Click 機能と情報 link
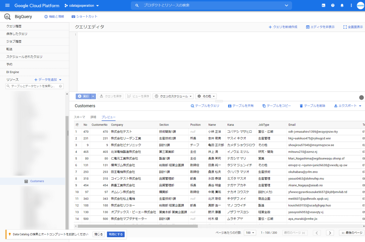The image size is (365, 242). click(54, 17)
